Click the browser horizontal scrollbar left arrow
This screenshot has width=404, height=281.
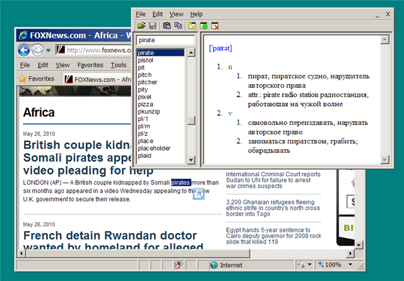pyautogui.click(x=21, y=253)
